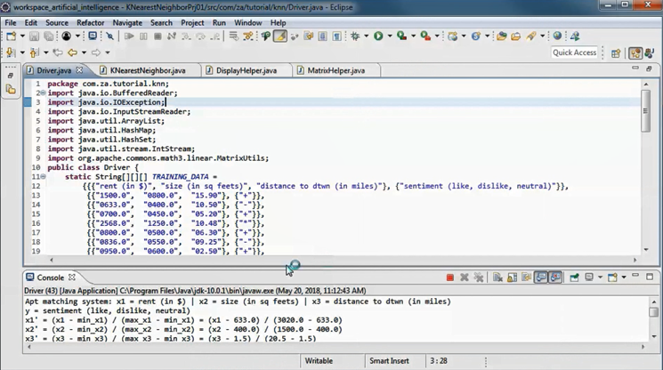Toggle Show Console on standard output change
This screenshot has width=663, height=370.
click(540, 277)
